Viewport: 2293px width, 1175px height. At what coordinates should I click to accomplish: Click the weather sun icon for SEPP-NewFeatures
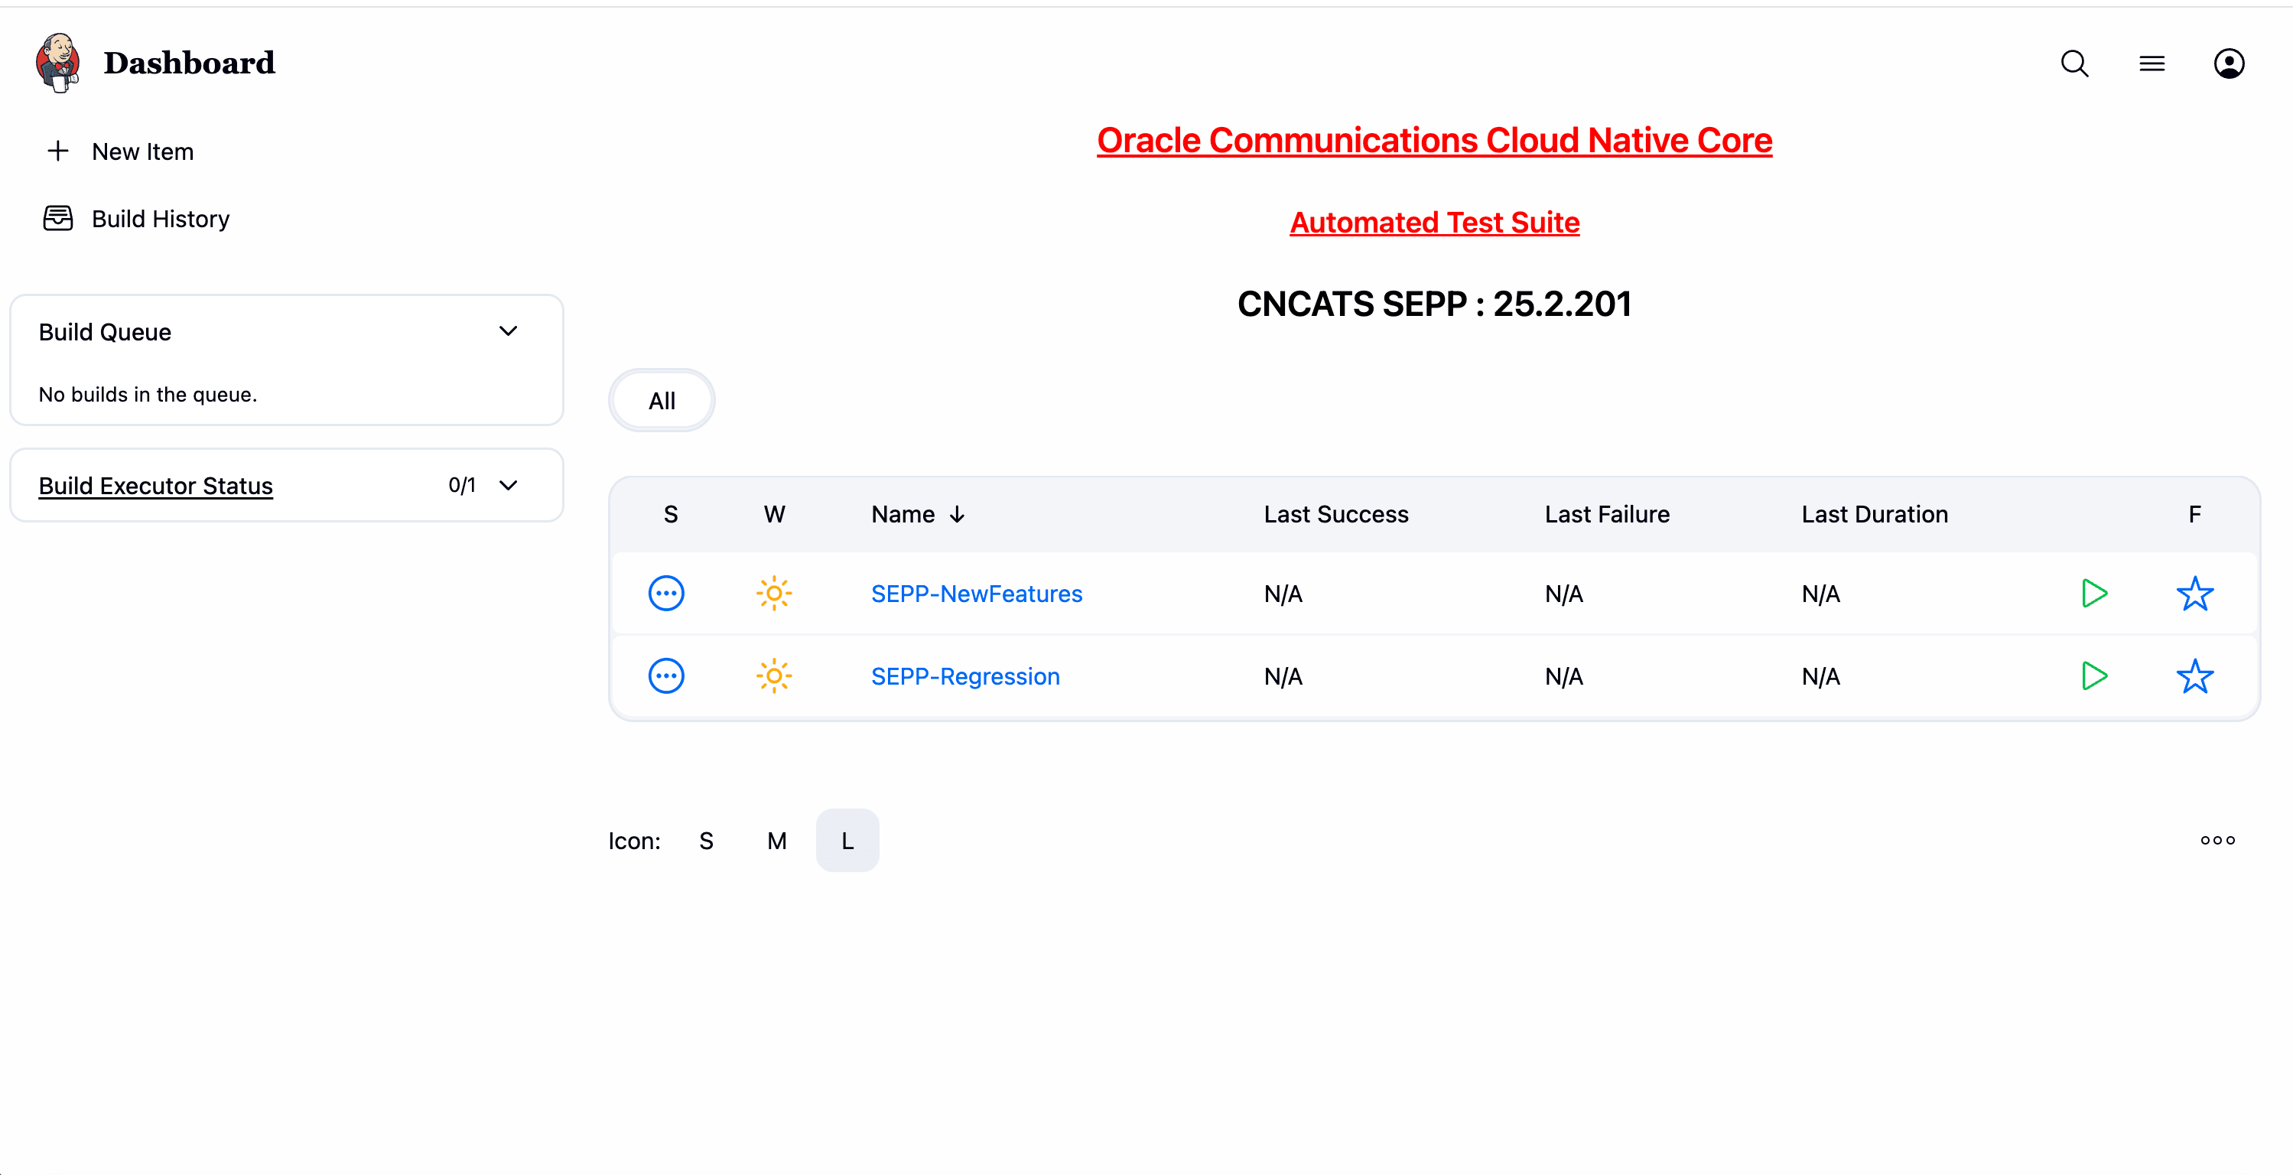[x=773, y=594]
